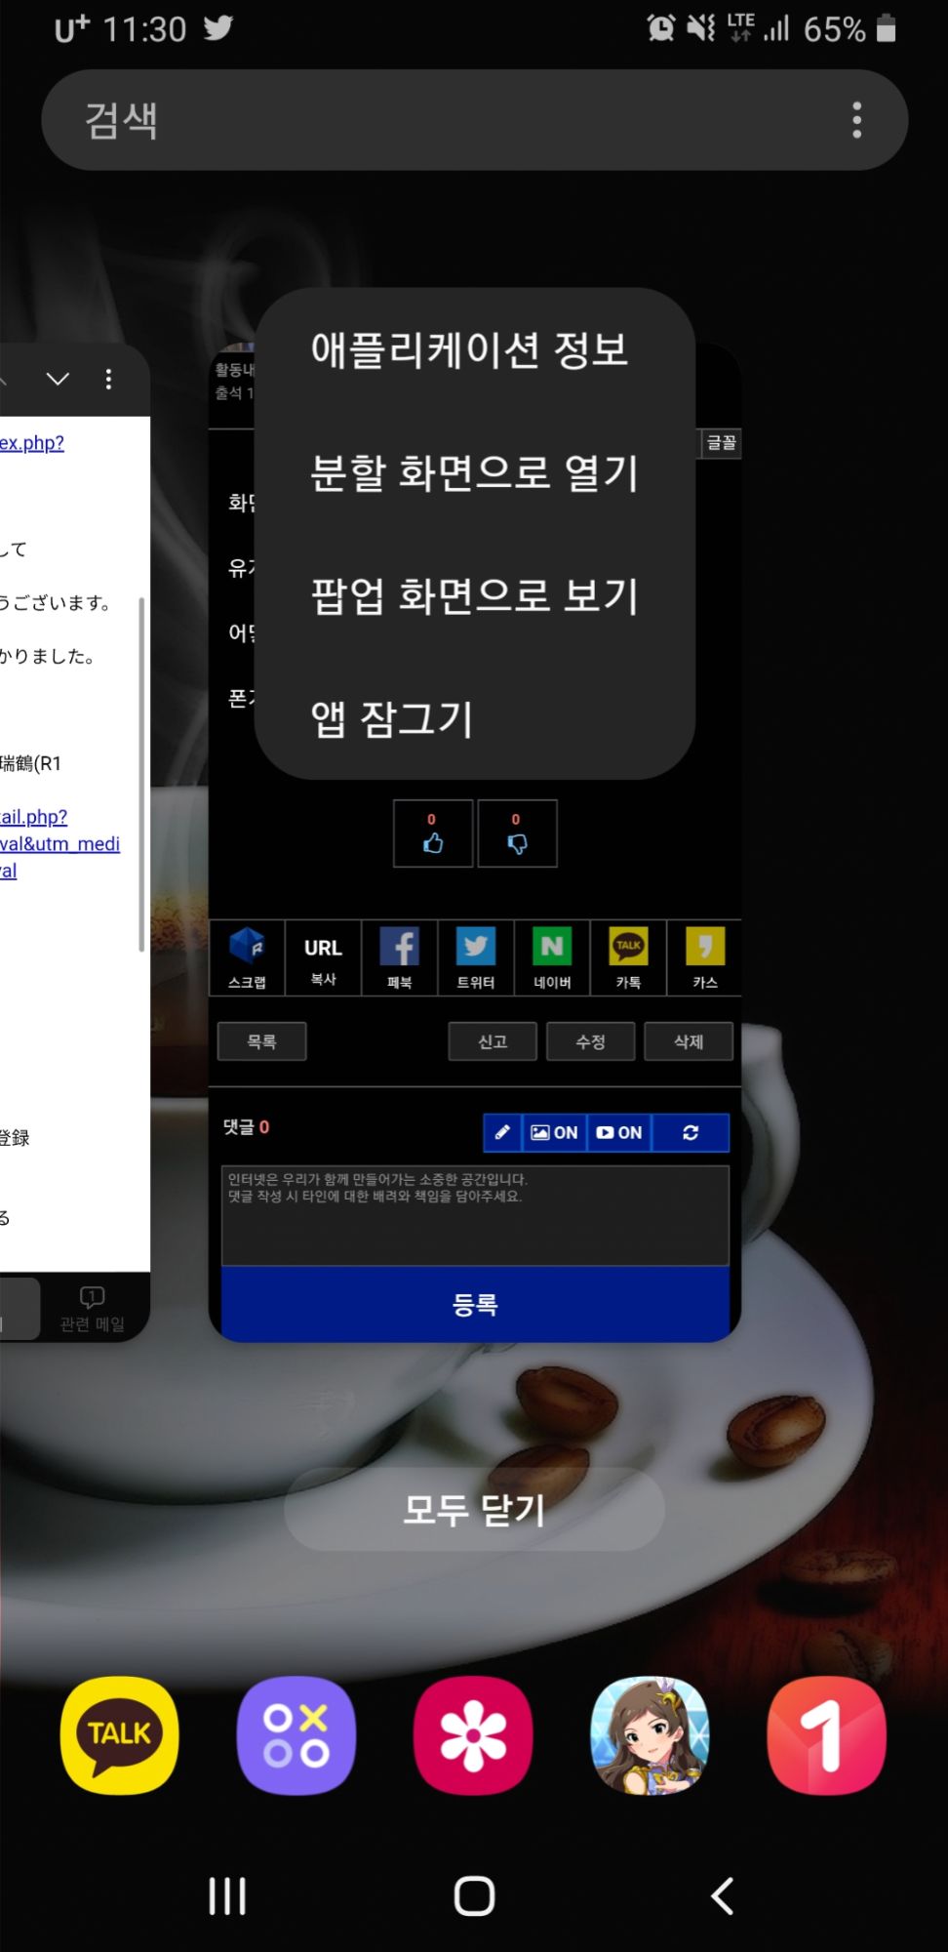Launch the purple Game Launcher icon

point(296,1735)
